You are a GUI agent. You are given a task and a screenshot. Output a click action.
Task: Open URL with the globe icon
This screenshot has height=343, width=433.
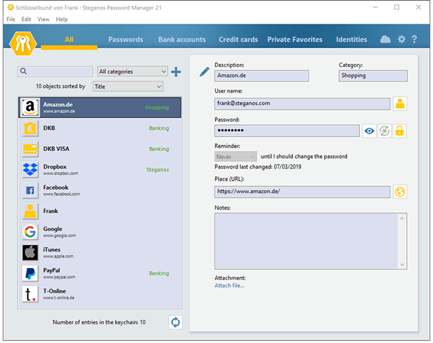(x=400, y=191)
